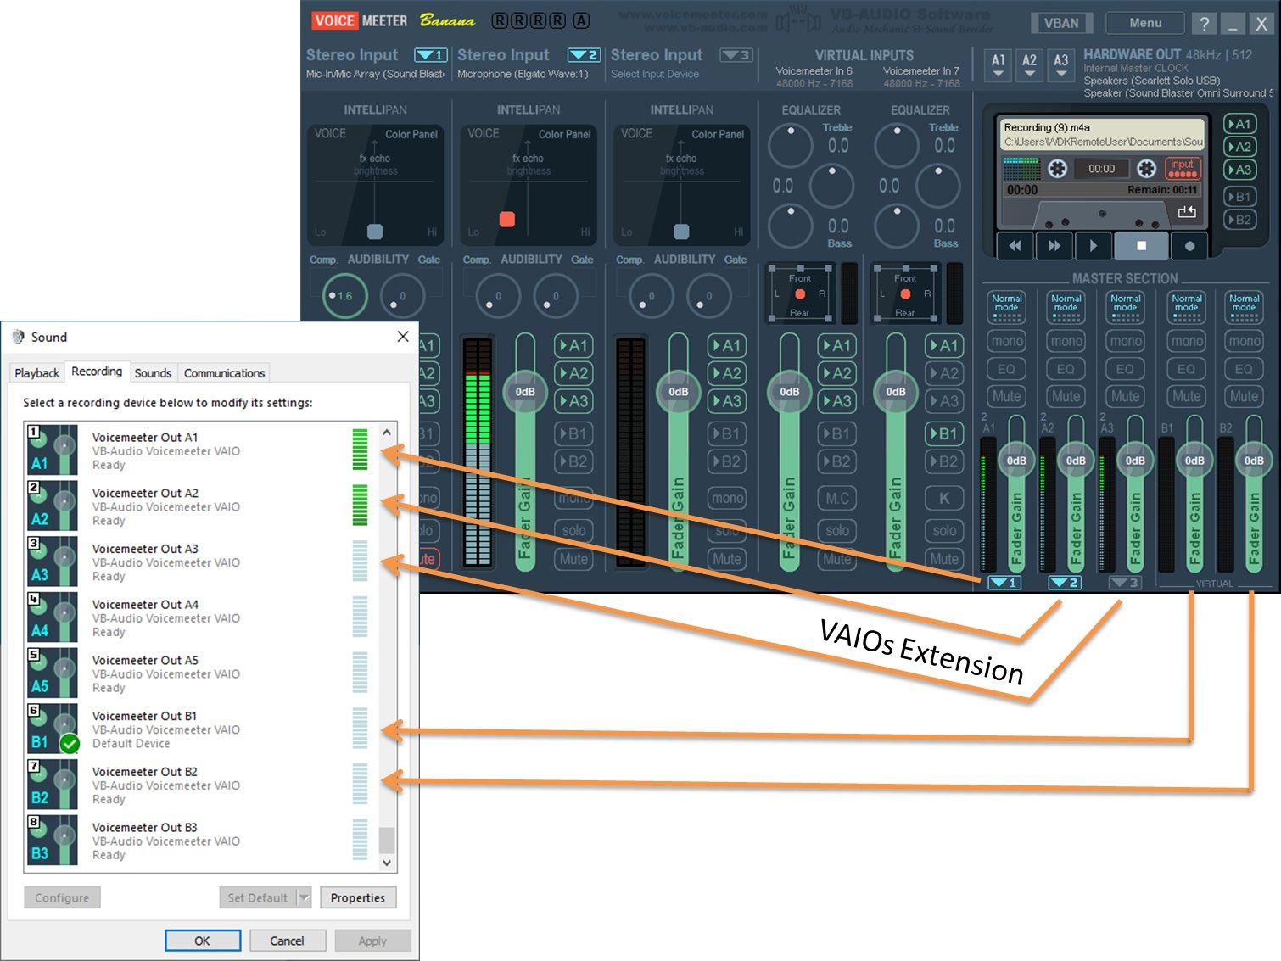Click the load file icon below Remain 00:11
The width and height of the screenshot is (1281, 961).
1187,212
